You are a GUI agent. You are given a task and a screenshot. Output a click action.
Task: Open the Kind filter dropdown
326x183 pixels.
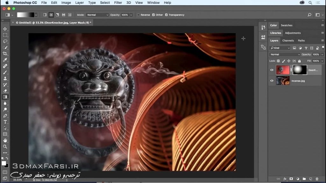pyautogui.click(x=280, y=48)
